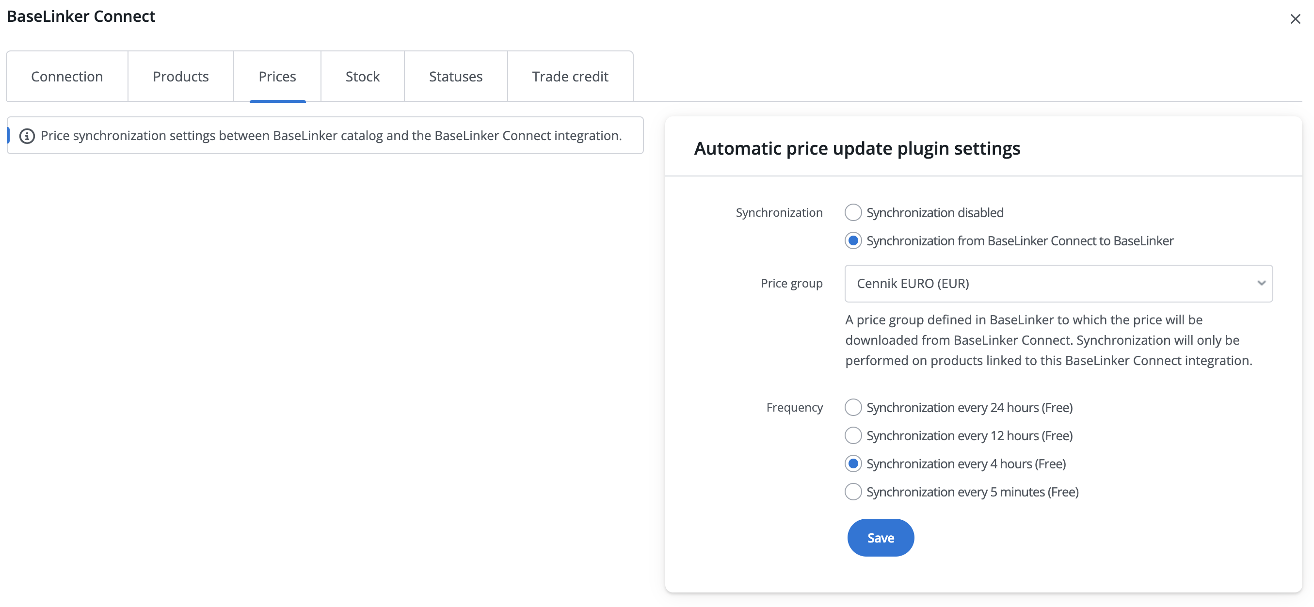Set frequency to every 5 minutes
The image size is (1314, 607).
click(x=853, y=492)
